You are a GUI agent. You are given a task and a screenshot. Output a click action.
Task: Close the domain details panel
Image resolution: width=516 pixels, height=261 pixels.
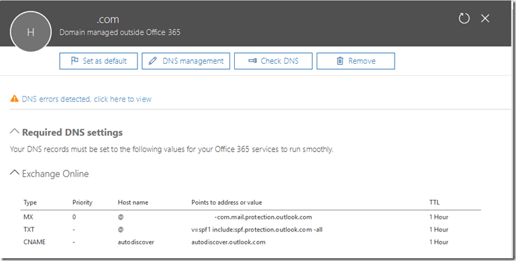(x=485, y=18)
